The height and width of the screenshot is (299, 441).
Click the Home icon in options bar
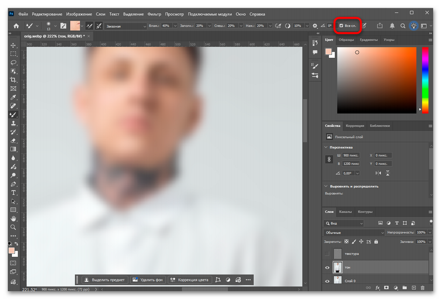16,26
